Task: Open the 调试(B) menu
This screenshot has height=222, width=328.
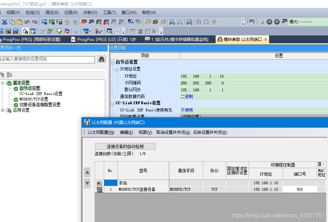Action: coord(52,13)
